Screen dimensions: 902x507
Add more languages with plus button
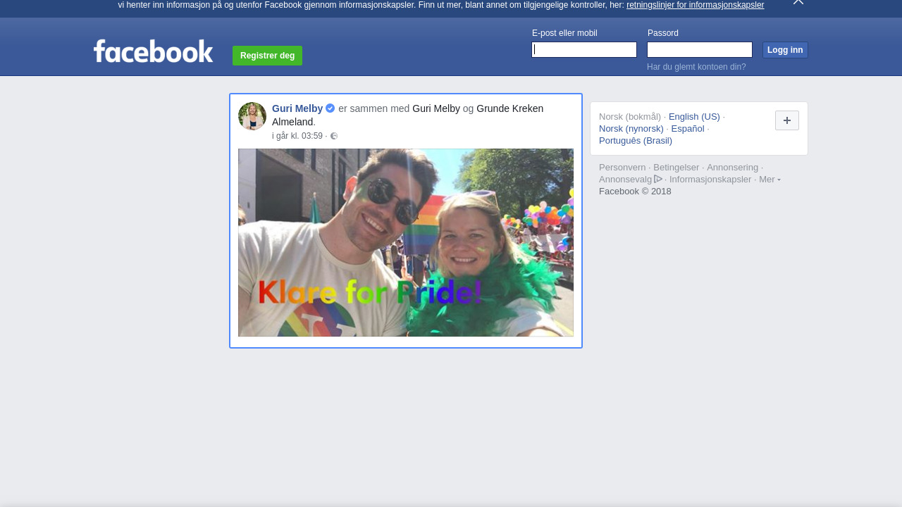point(787,120)
